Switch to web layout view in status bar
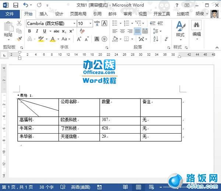Viewport: 221px width, 191px height. pos(151,187)
